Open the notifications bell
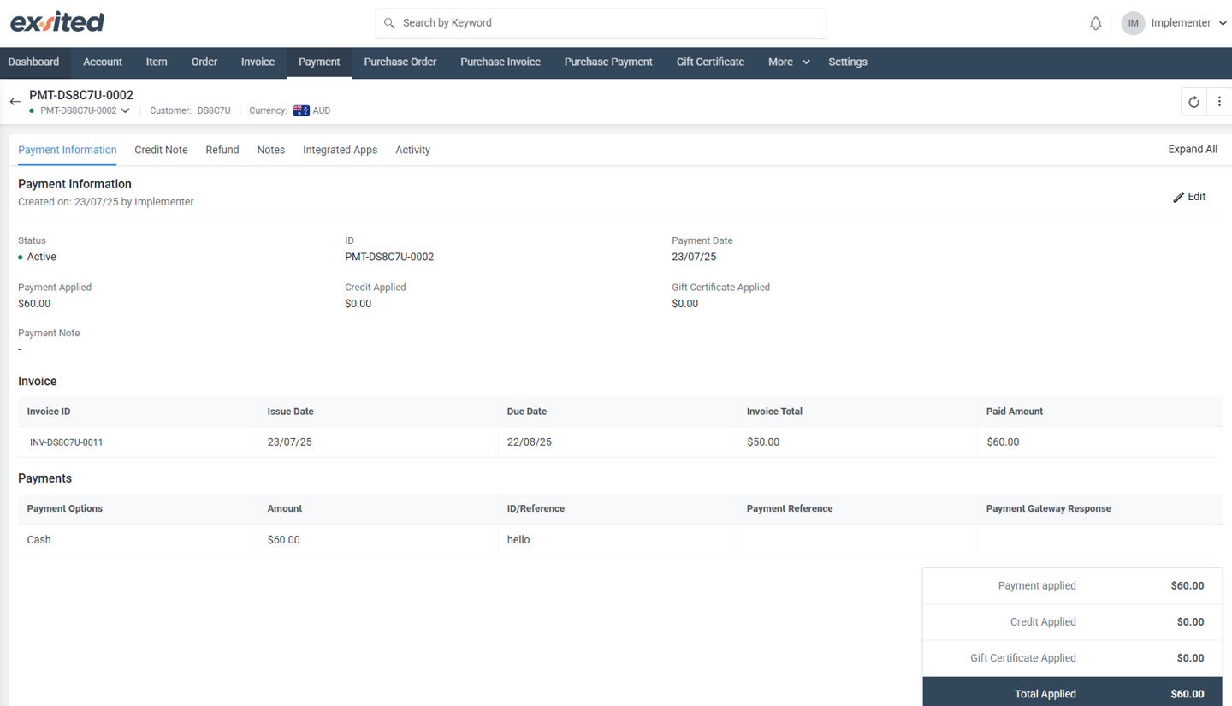1232x706 pixels. pyautogui.click(x=1095, y=23)
